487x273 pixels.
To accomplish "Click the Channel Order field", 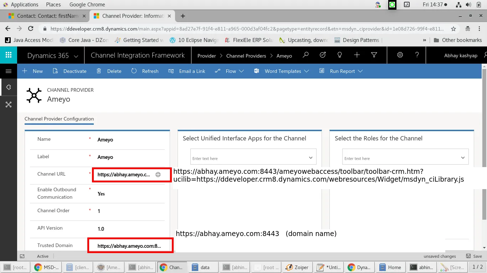I will coord(130,211).
